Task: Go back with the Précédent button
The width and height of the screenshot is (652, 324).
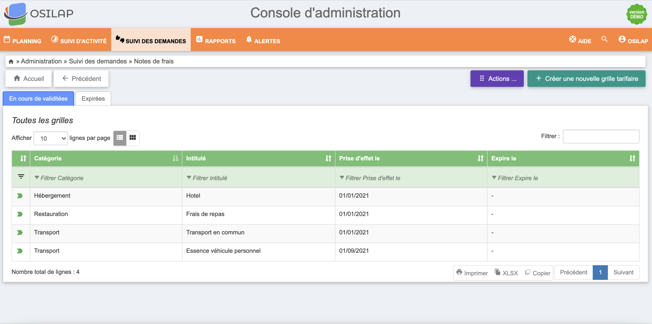Action: pyautogui.click(x=81, y=79)
